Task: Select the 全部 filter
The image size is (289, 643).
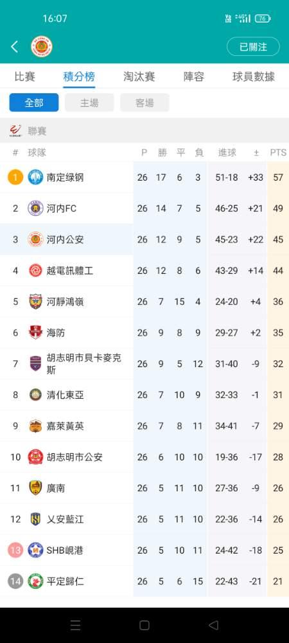Action: (x=34, y=102)
